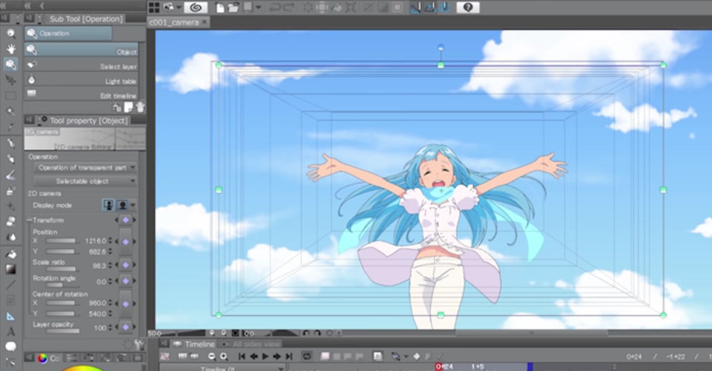
Task: Open dropdown beside CLIP STUDIO account icon
Action: [179, 7]
